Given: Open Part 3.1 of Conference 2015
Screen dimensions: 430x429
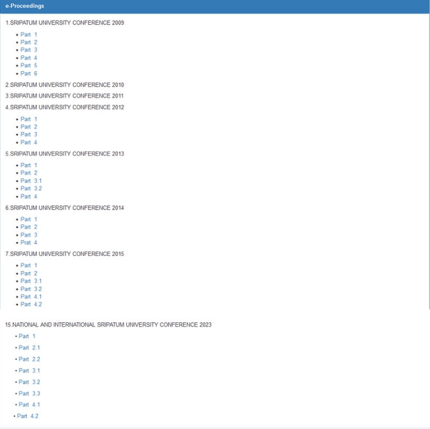Looking at the screenshot, I should [31, 281].
